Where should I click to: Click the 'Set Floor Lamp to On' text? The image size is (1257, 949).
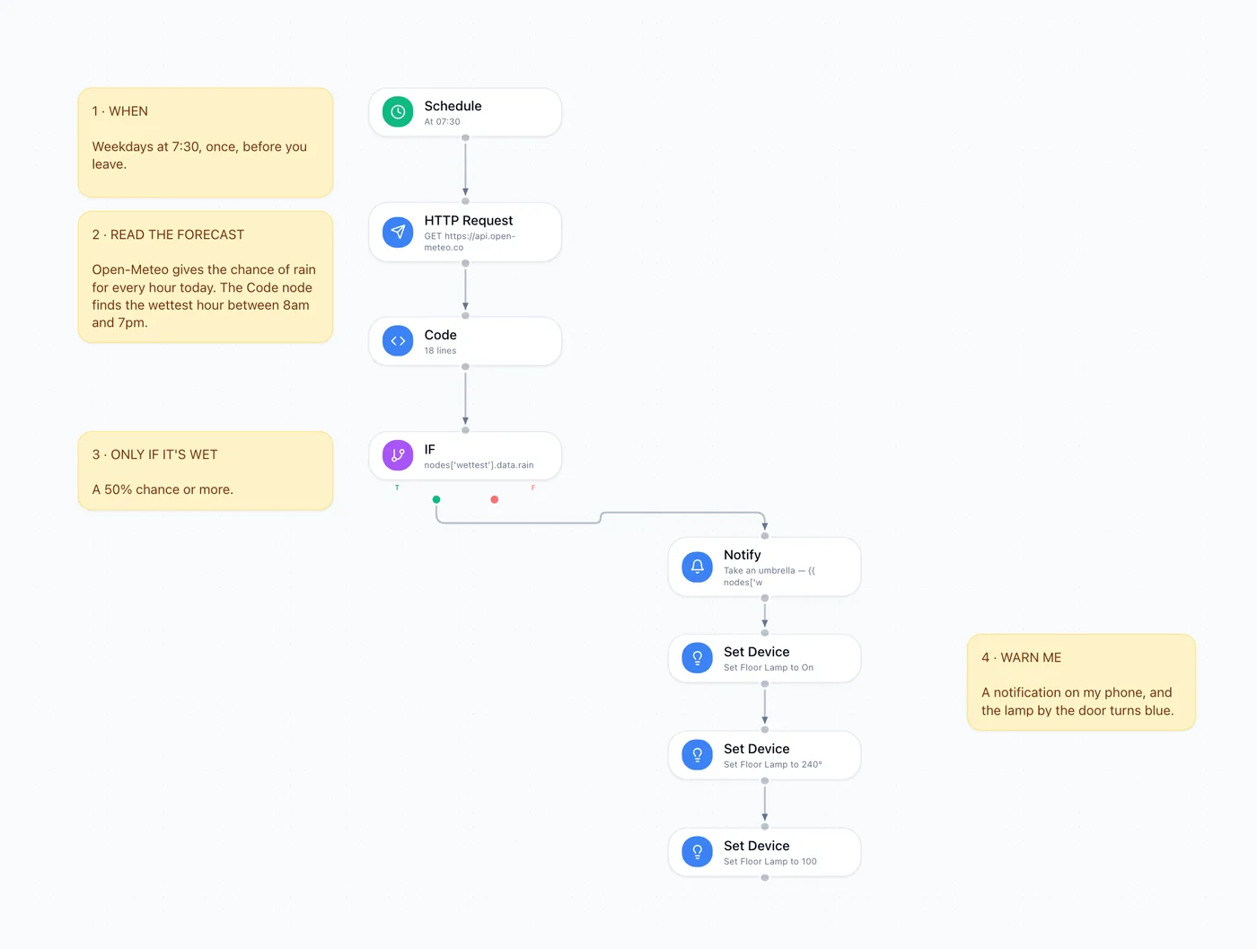769,668
